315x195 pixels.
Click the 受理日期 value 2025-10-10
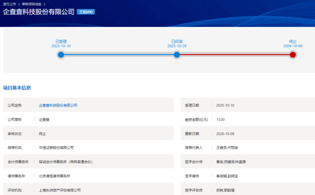(x=225, y=105)
